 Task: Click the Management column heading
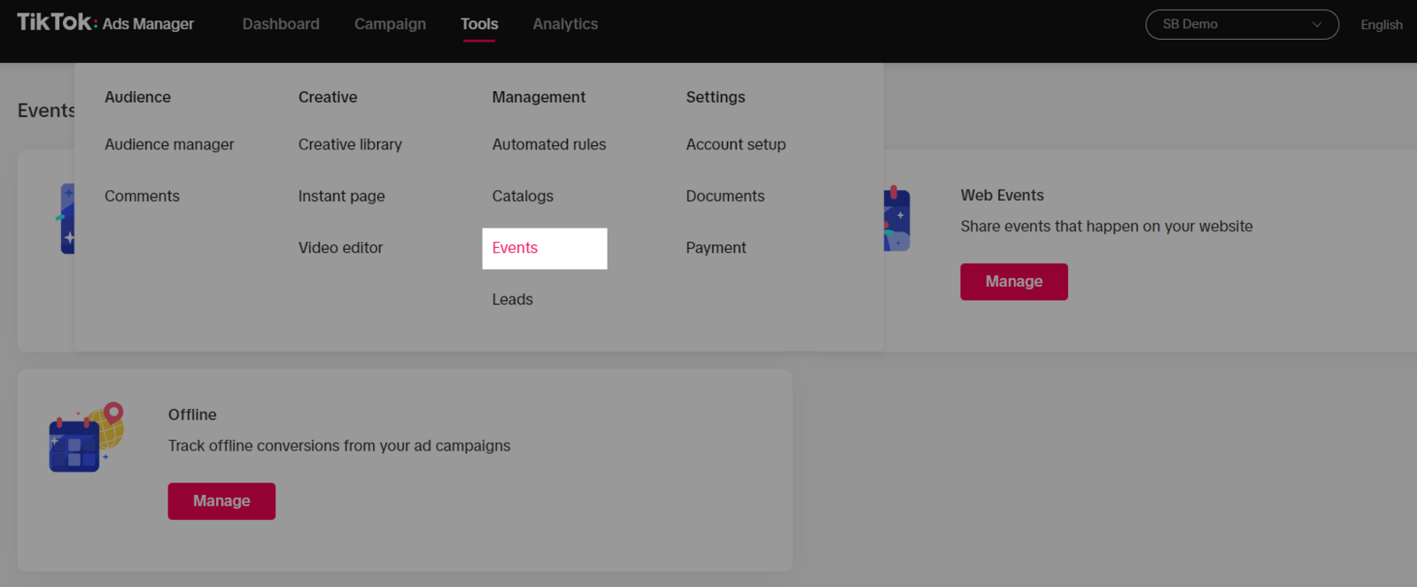(538, 97)
